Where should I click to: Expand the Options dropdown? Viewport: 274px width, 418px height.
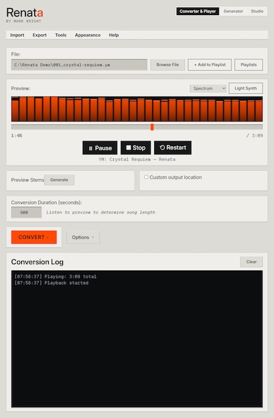click(x=83, y=237)
